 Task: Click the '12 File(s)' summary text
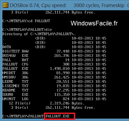click(20, 103)
